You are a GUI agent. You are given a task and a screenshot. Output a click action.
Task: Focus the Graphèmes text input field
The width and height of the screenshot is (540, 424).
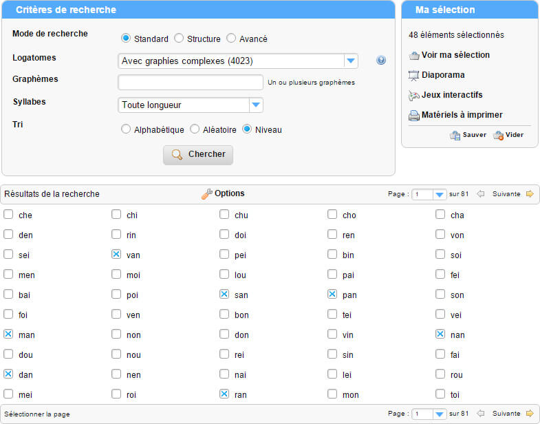191,83
